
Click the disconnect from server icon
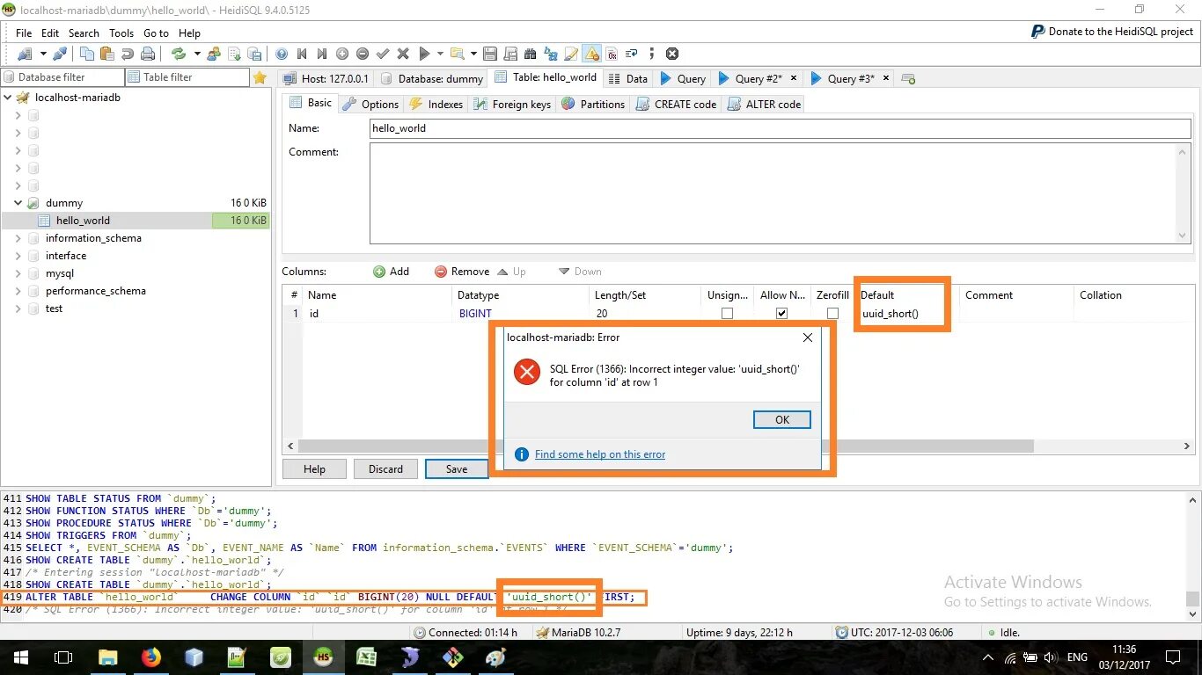(60, 54)
